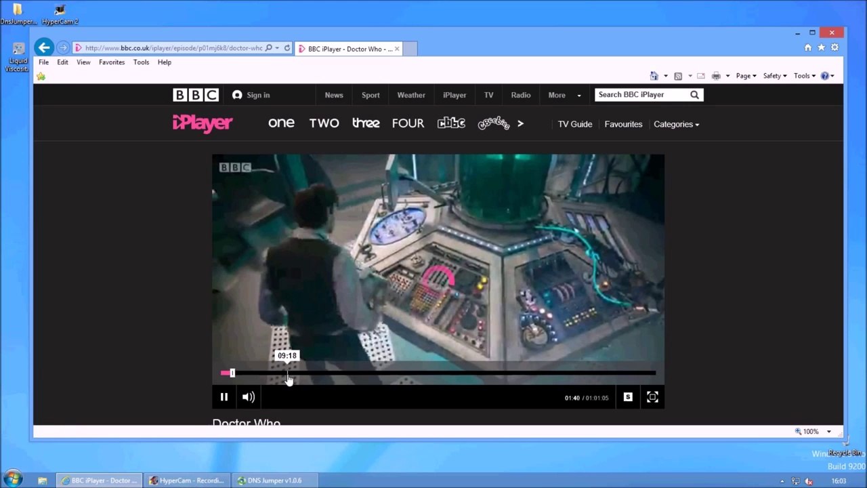Expand the Categories dropdown
867x488 pixels.
pos(676,124)
